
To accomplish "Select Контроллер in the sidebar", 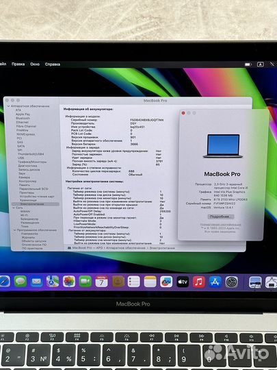I will tap(27, 181).
